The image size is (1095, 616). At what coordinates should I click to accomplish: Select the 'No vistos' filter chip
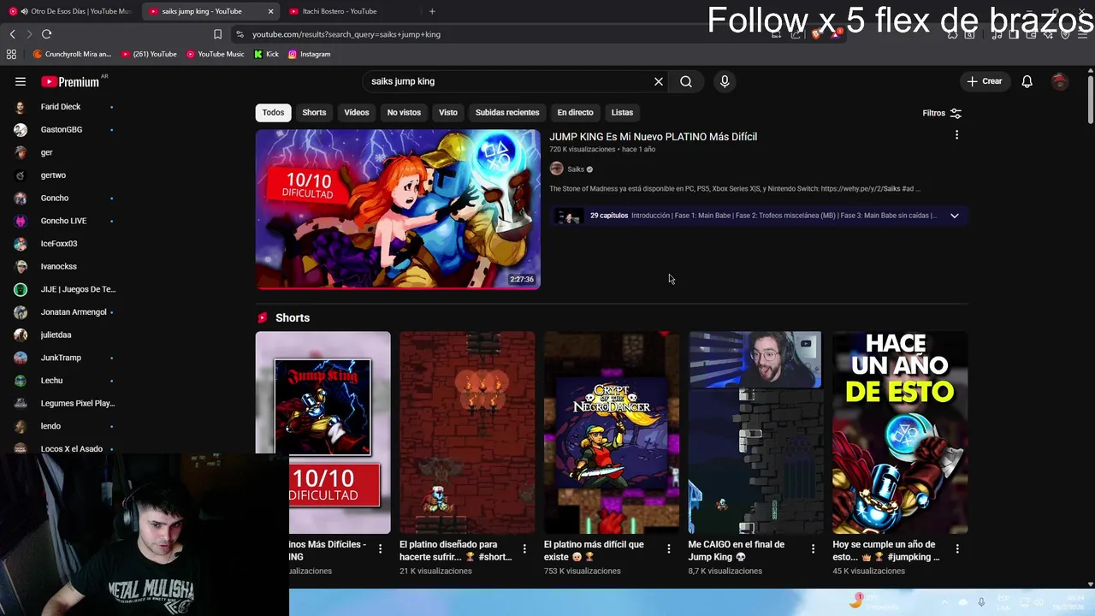coord(404,112)
